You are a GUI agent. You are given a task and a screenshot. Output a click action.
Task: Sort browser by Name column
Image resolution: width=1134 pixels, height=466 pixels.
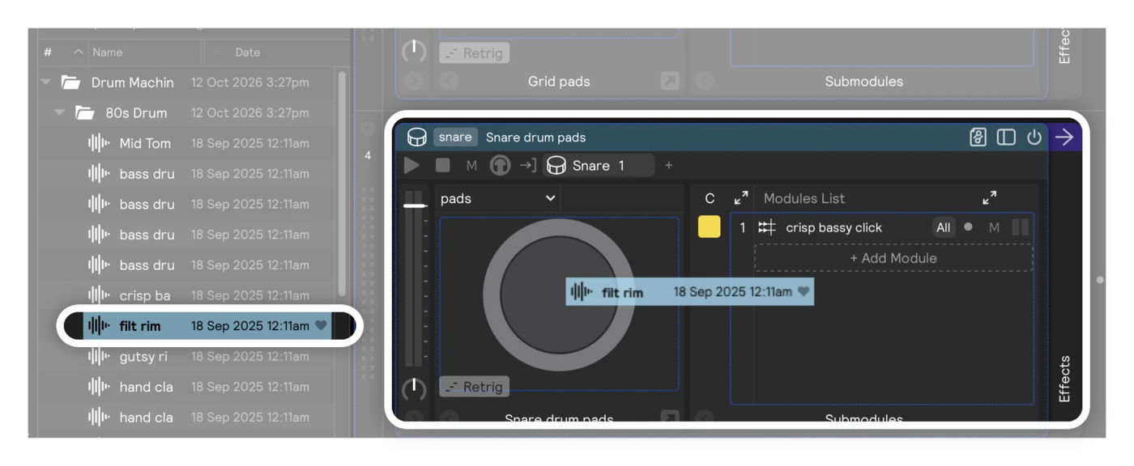pos(108,52)
